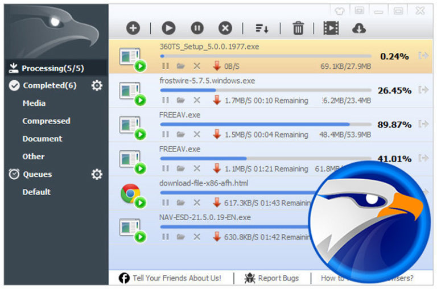Cancel the FREEAV.exe download at 89.87%
The width and height of the screenshot is (437, 289).
(197, 134)
